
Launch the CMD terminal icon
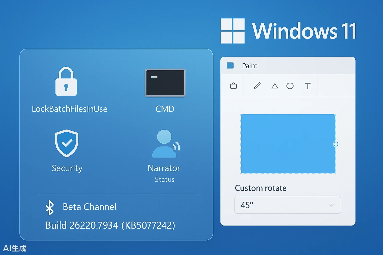[165, 83]
